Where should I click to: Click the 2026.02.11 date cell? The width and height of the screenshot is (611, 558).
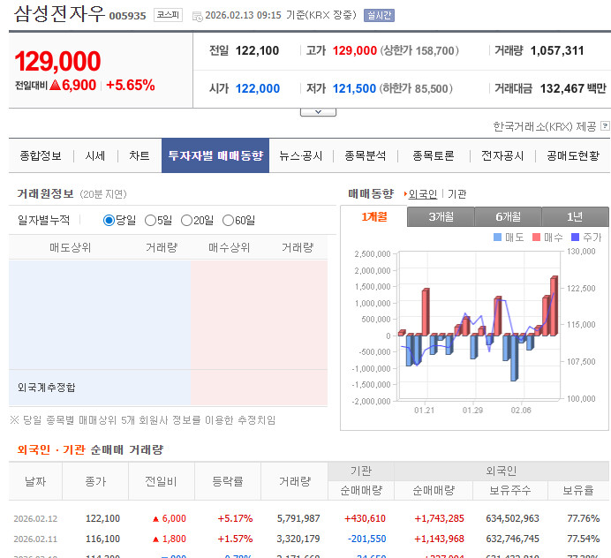(35, 539)
